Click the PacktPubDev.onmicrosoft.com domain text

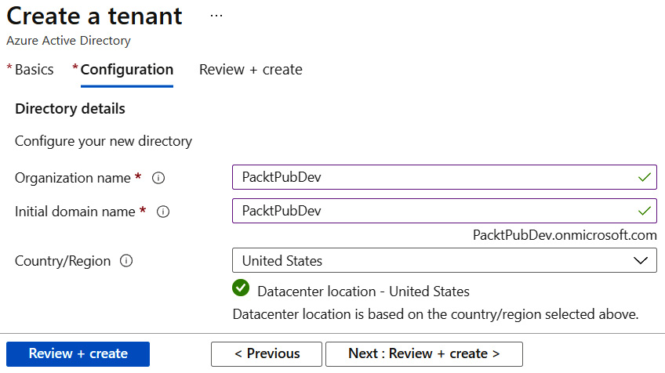point(565,235)
